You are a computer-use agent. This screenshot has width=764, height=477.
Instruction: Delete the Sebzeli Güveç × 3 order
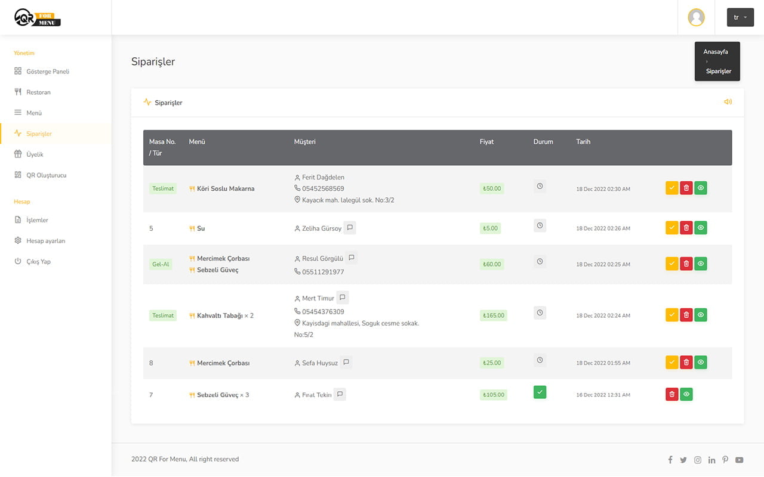click(672, 394)
